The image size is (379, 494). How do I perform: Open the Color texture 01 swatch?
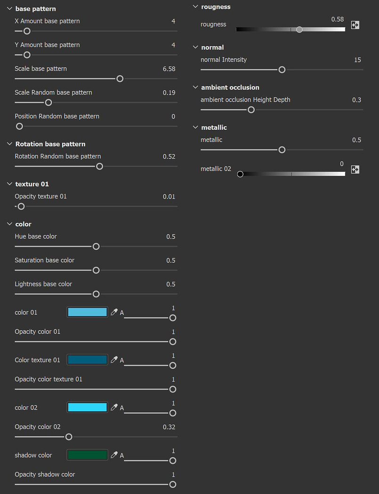pos(87,360)
